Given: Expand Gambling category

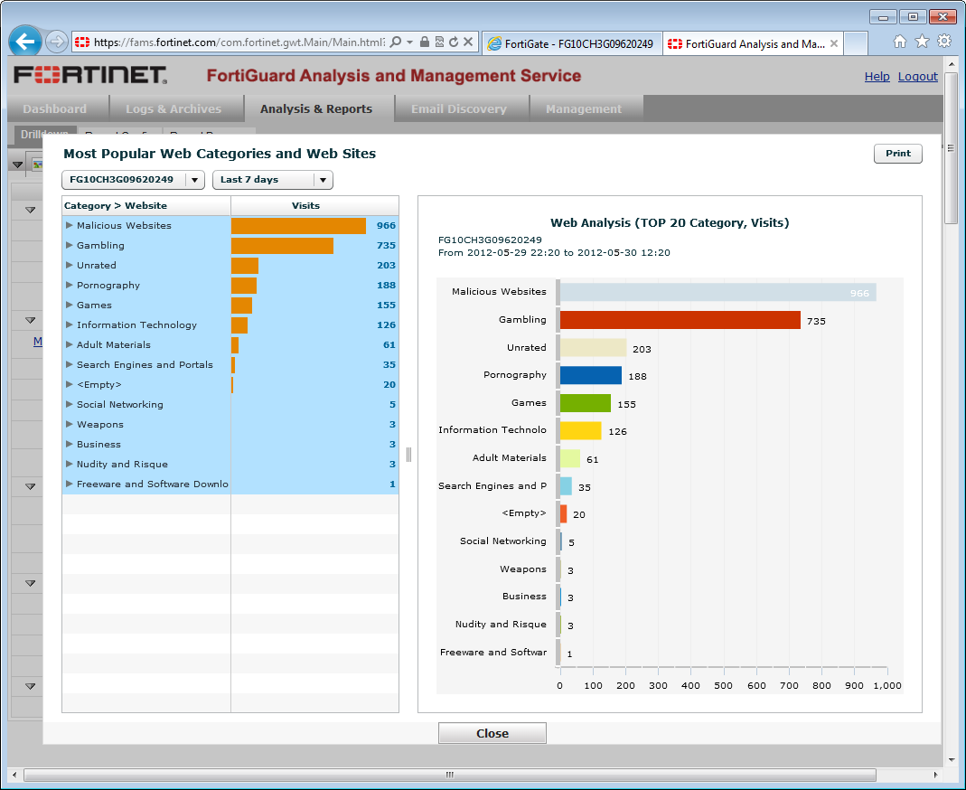Looking at the screenshot, I should (70, 245).
